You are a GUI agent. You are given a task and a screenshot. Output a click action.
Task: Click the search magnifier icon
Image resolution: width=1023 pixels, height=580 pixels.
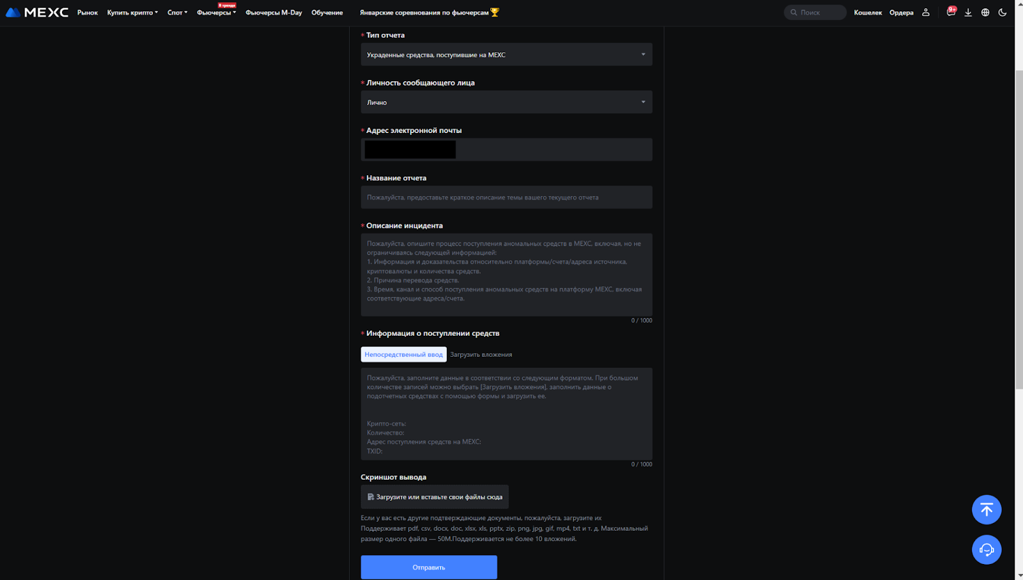(x=794, y=12)
